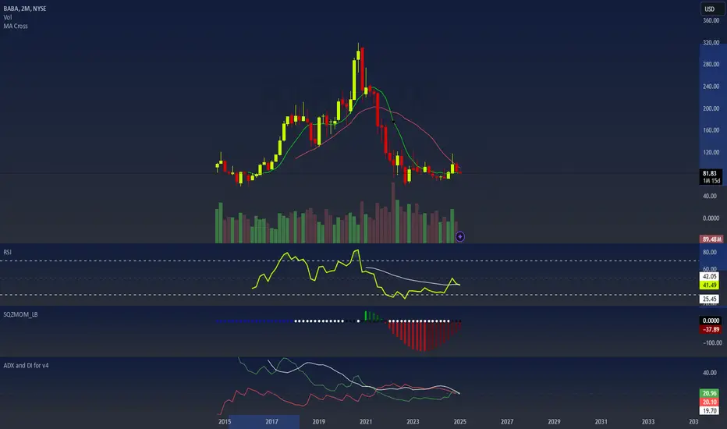Click the 2029 label on time axis
727x429 pixels.
coord(554,421)
